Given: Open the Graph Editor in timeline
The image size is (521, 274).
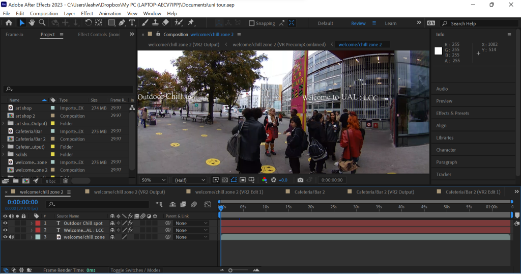Looking at the screenshot, I should [x=208, y=204].
